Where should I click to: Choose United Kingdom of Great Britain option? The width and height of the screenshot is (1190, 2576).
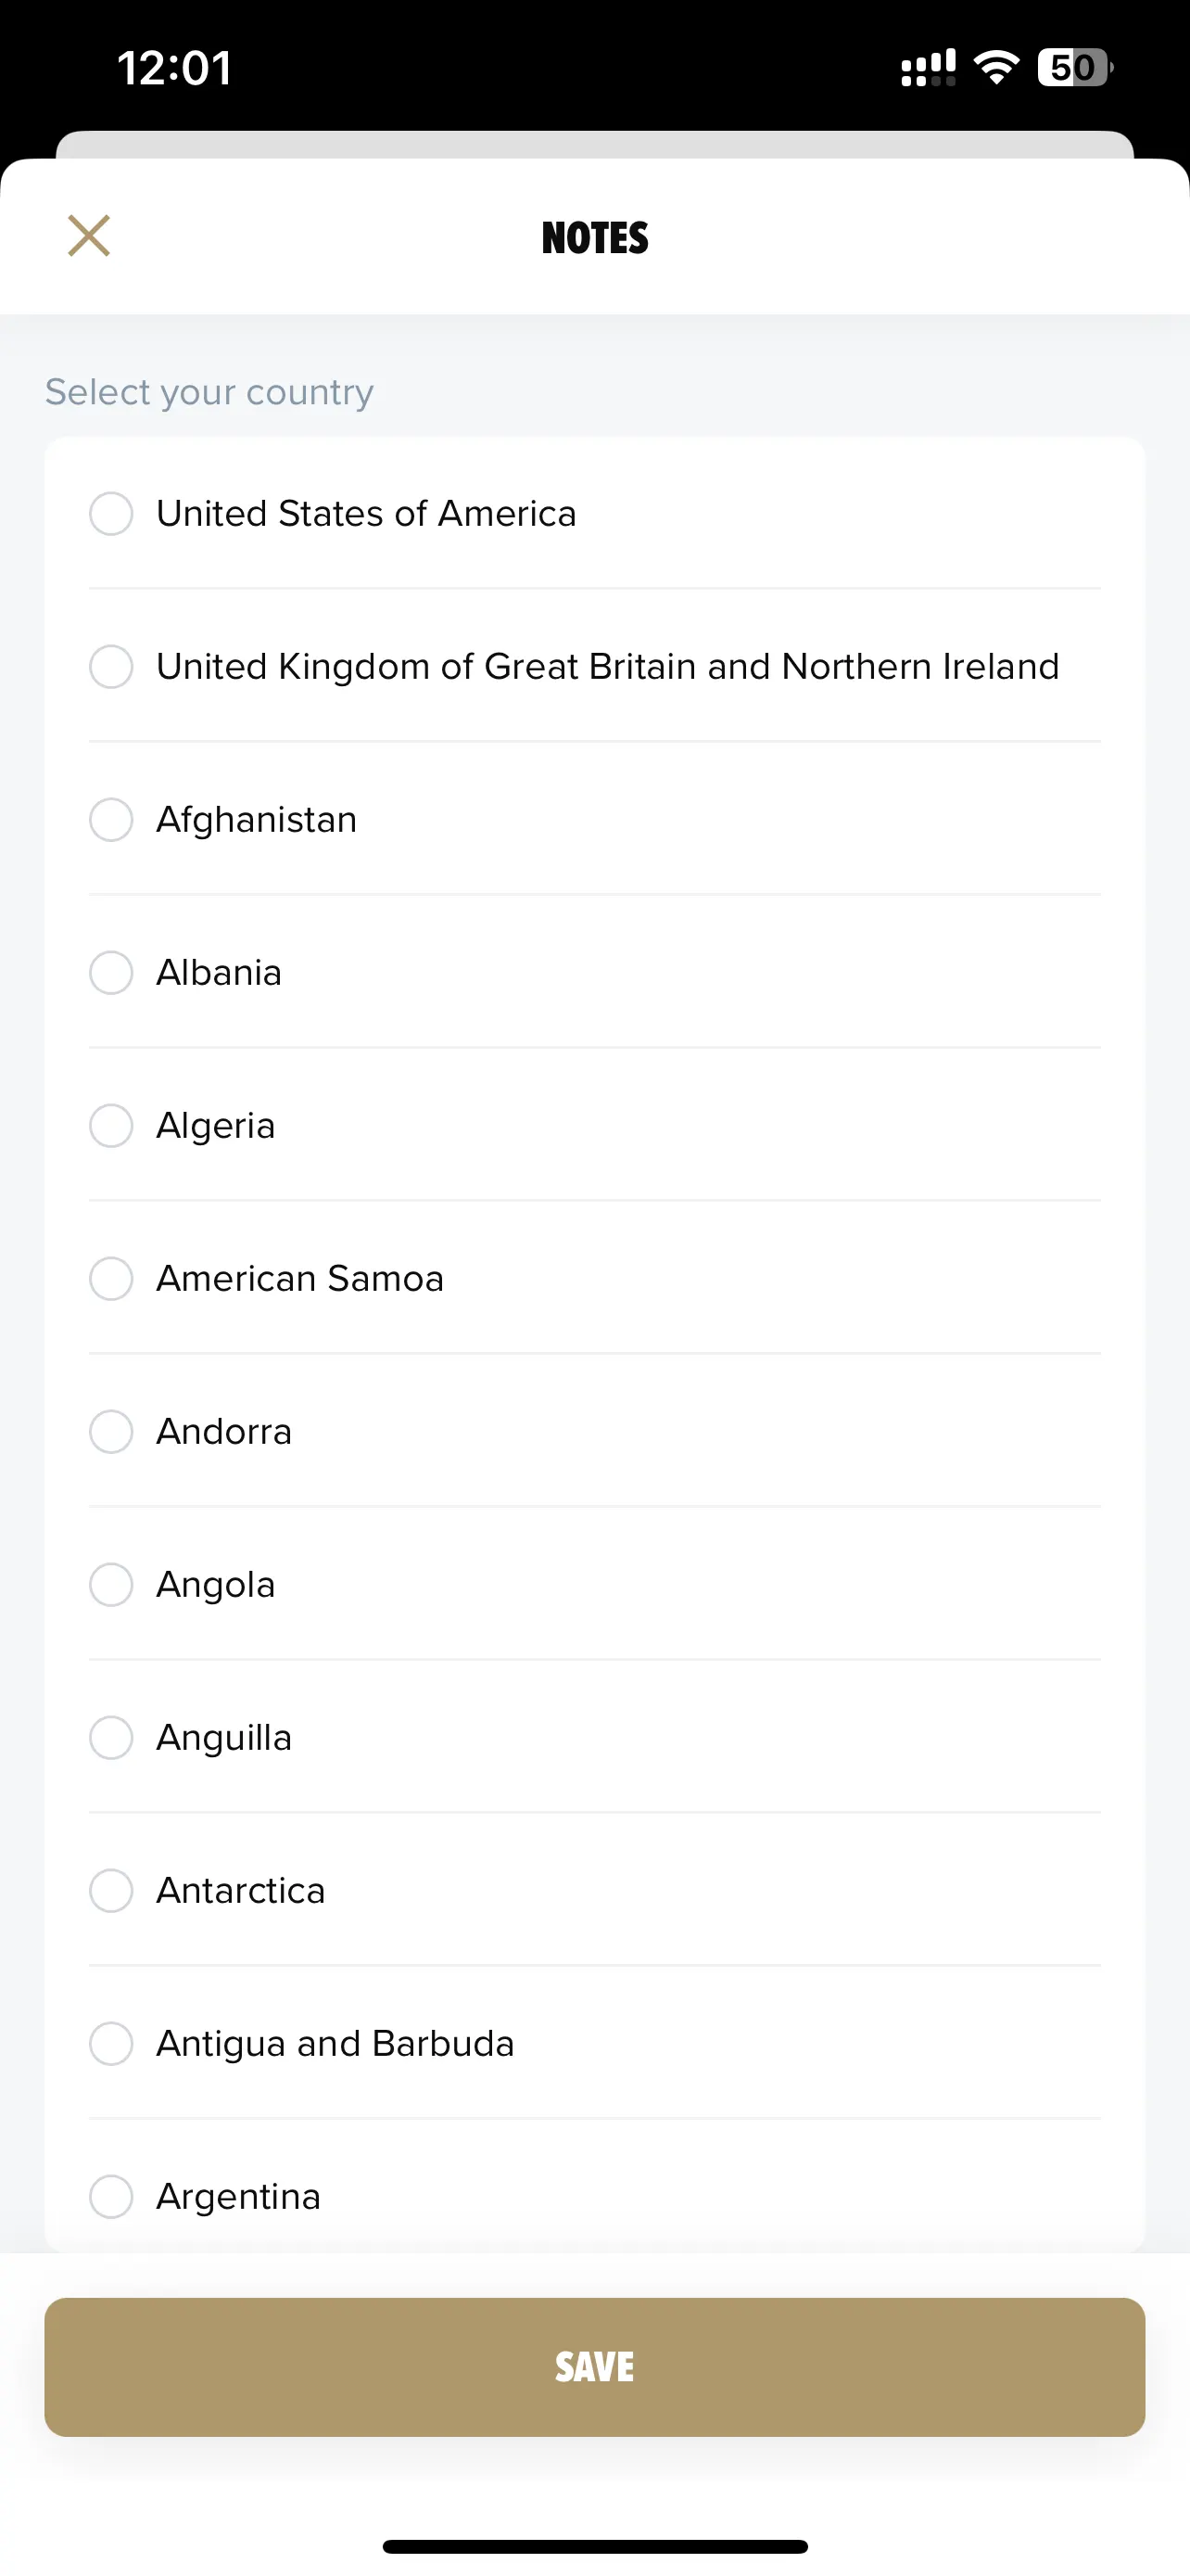[x=111, y=666]
